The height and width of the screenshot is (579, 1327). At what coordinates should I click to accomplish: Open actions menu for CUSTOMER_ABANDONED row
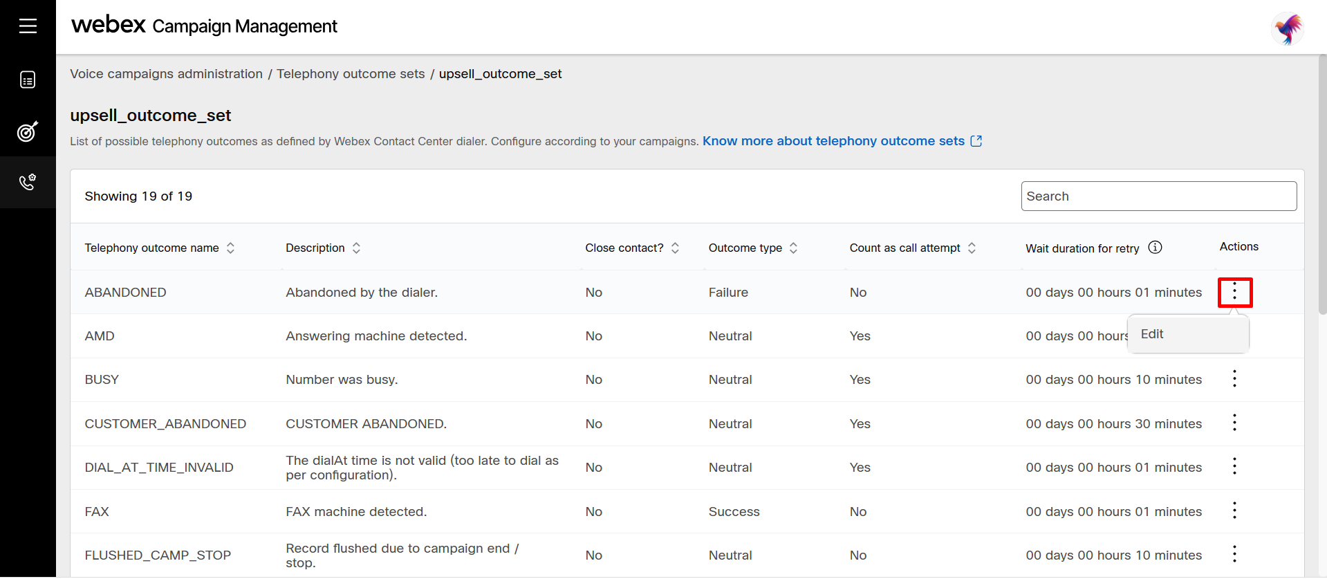[1234, 423]
